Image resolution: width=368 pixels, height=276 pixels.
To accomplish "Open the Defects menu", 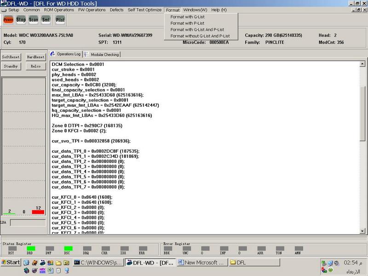I will (117, 10).
